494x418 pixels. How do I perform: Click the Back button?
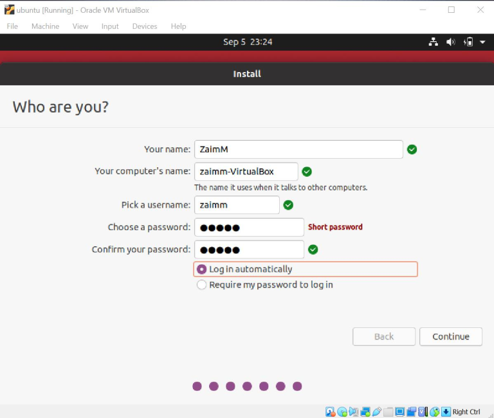pyautogui.click(x=383, y=336)
